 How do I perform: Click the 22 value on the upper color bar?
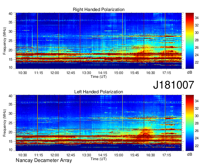[x=197, y=62]
